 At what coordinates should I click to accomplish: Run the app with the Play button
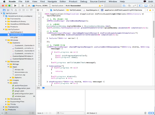[15, 6]
